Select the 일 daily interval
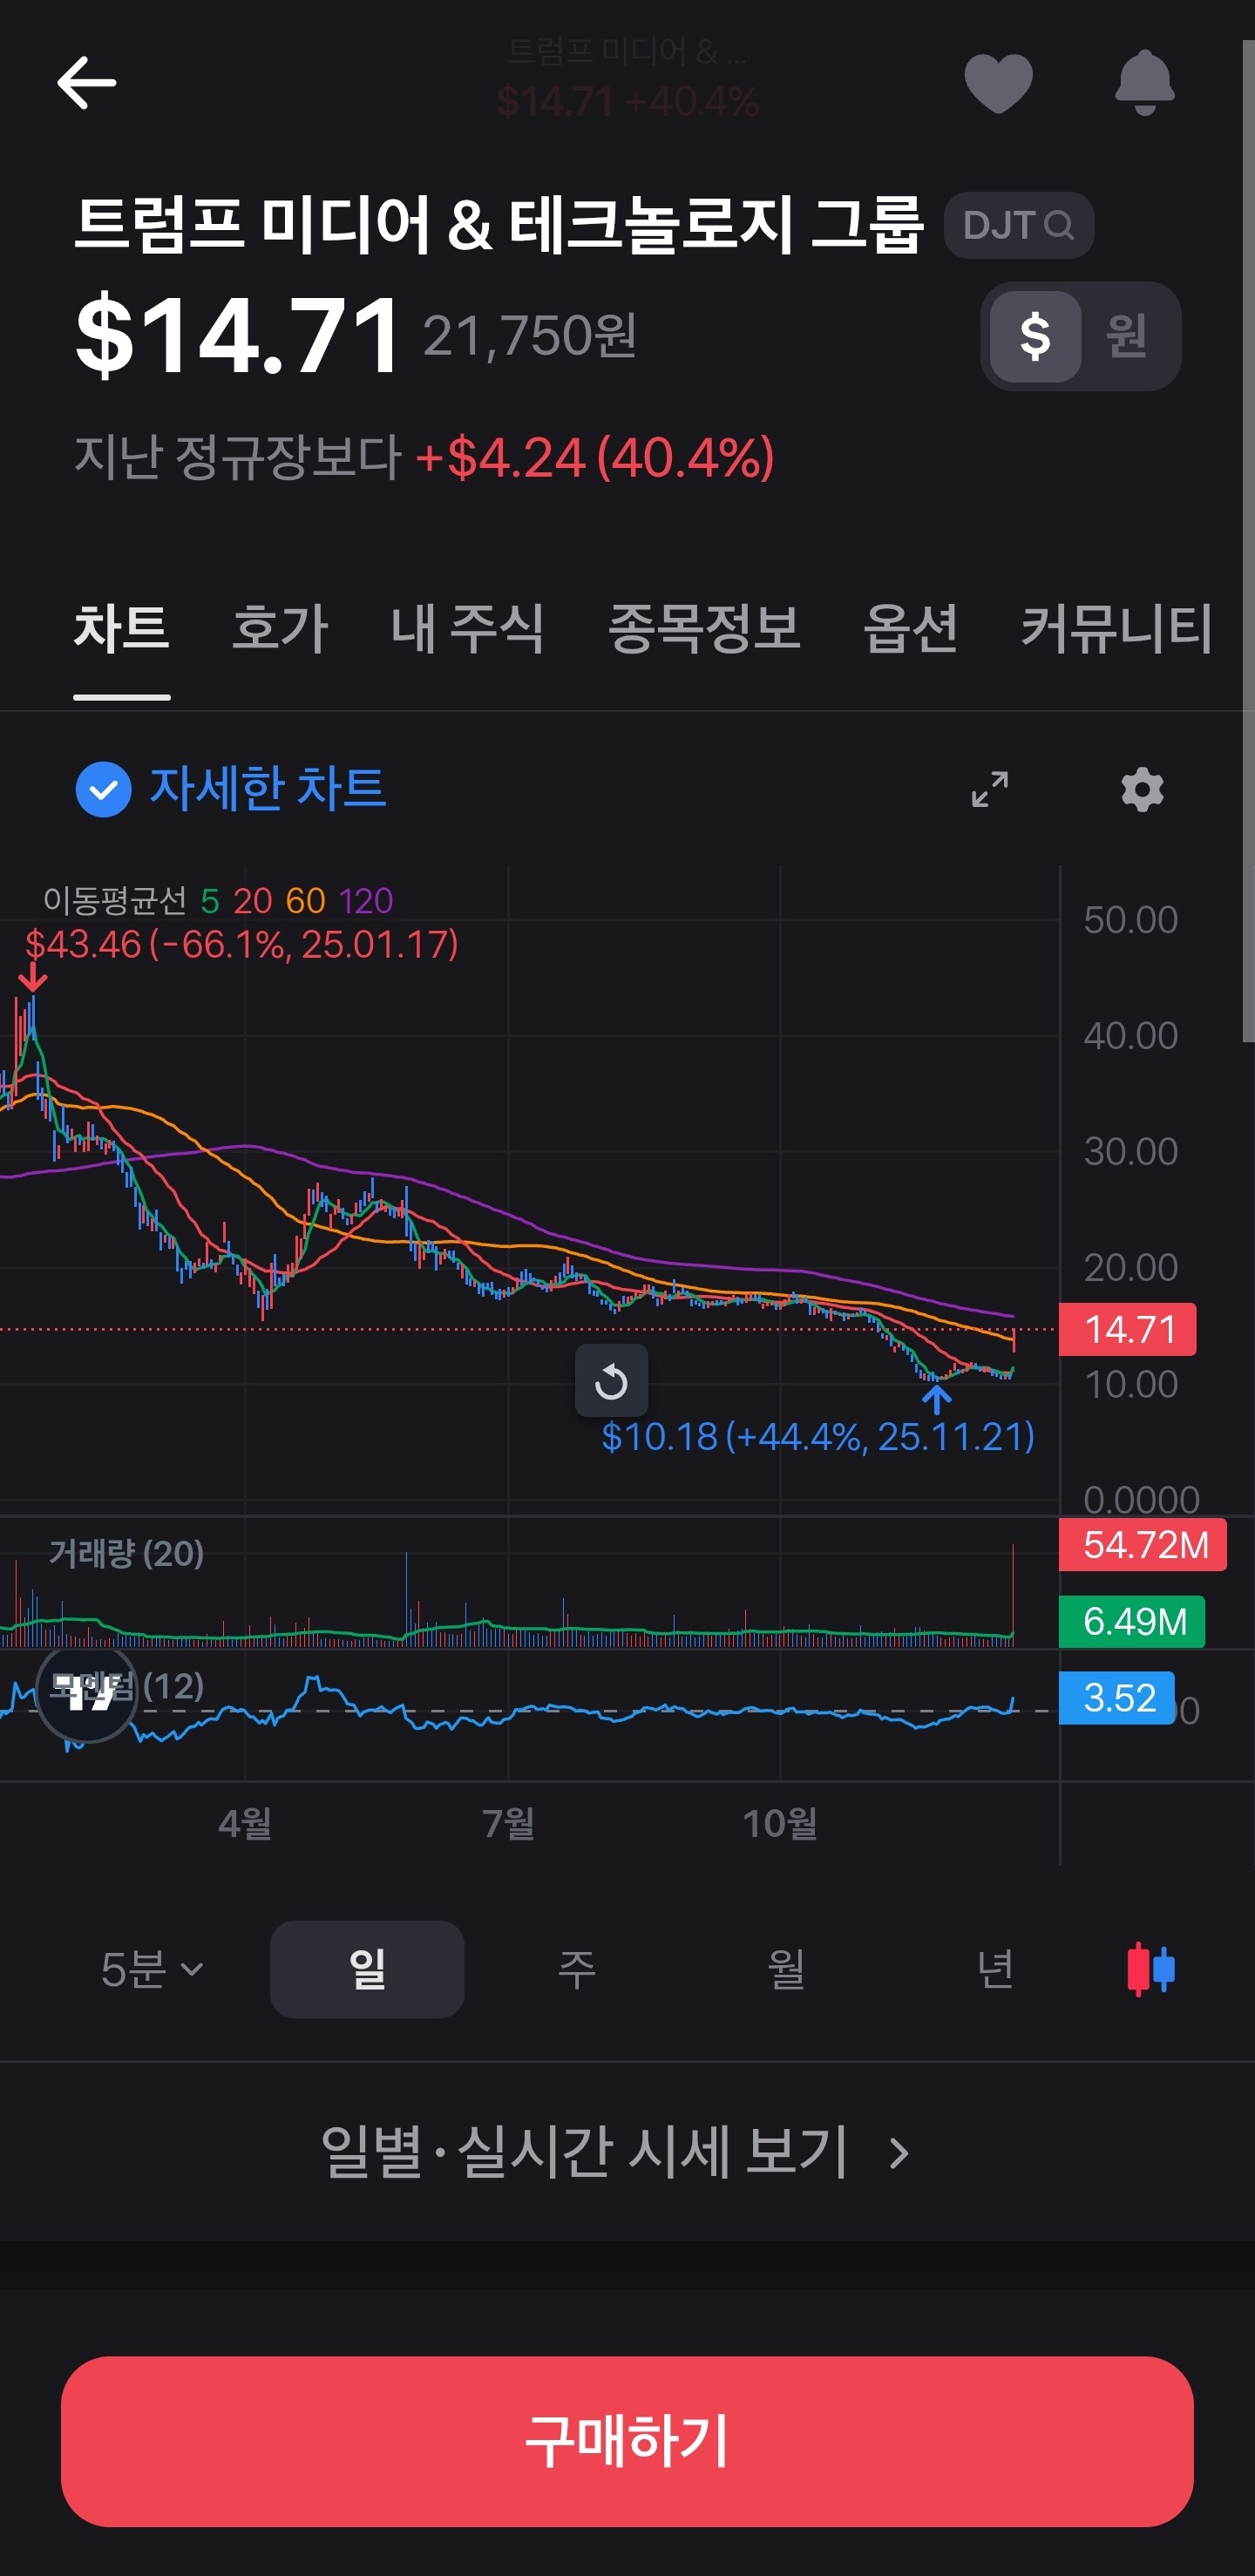Image resolution: width=1255 pixels, height=2576 pixels. [x=367, y=1969]
